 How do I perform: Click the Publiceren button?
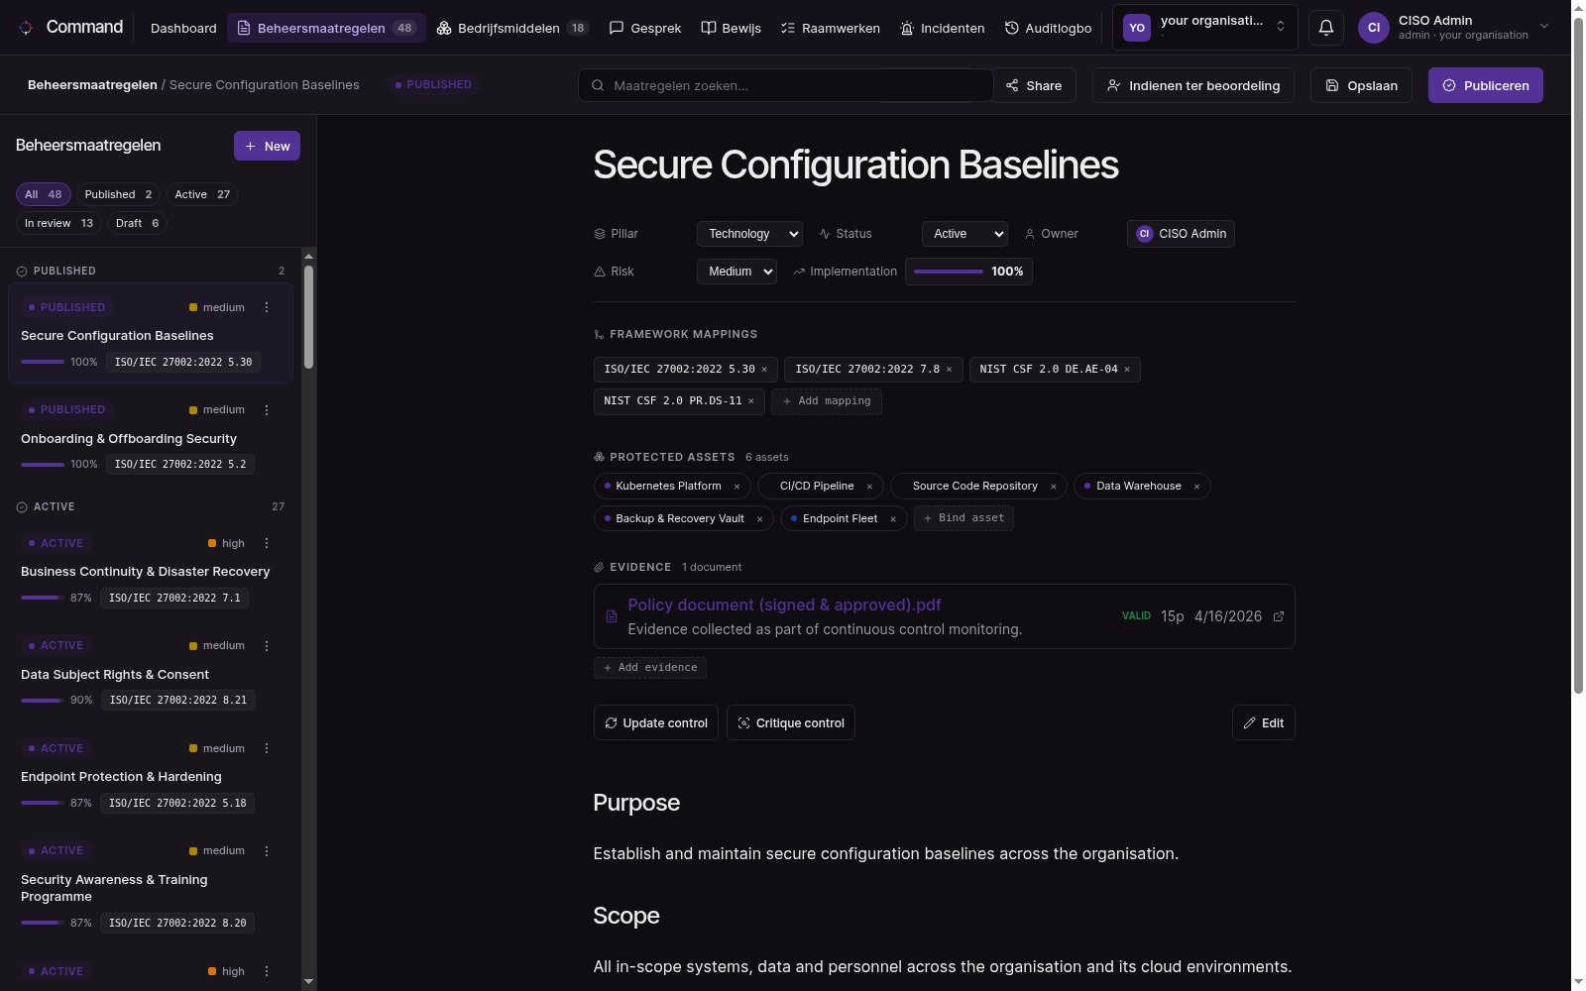[1485, 85]
